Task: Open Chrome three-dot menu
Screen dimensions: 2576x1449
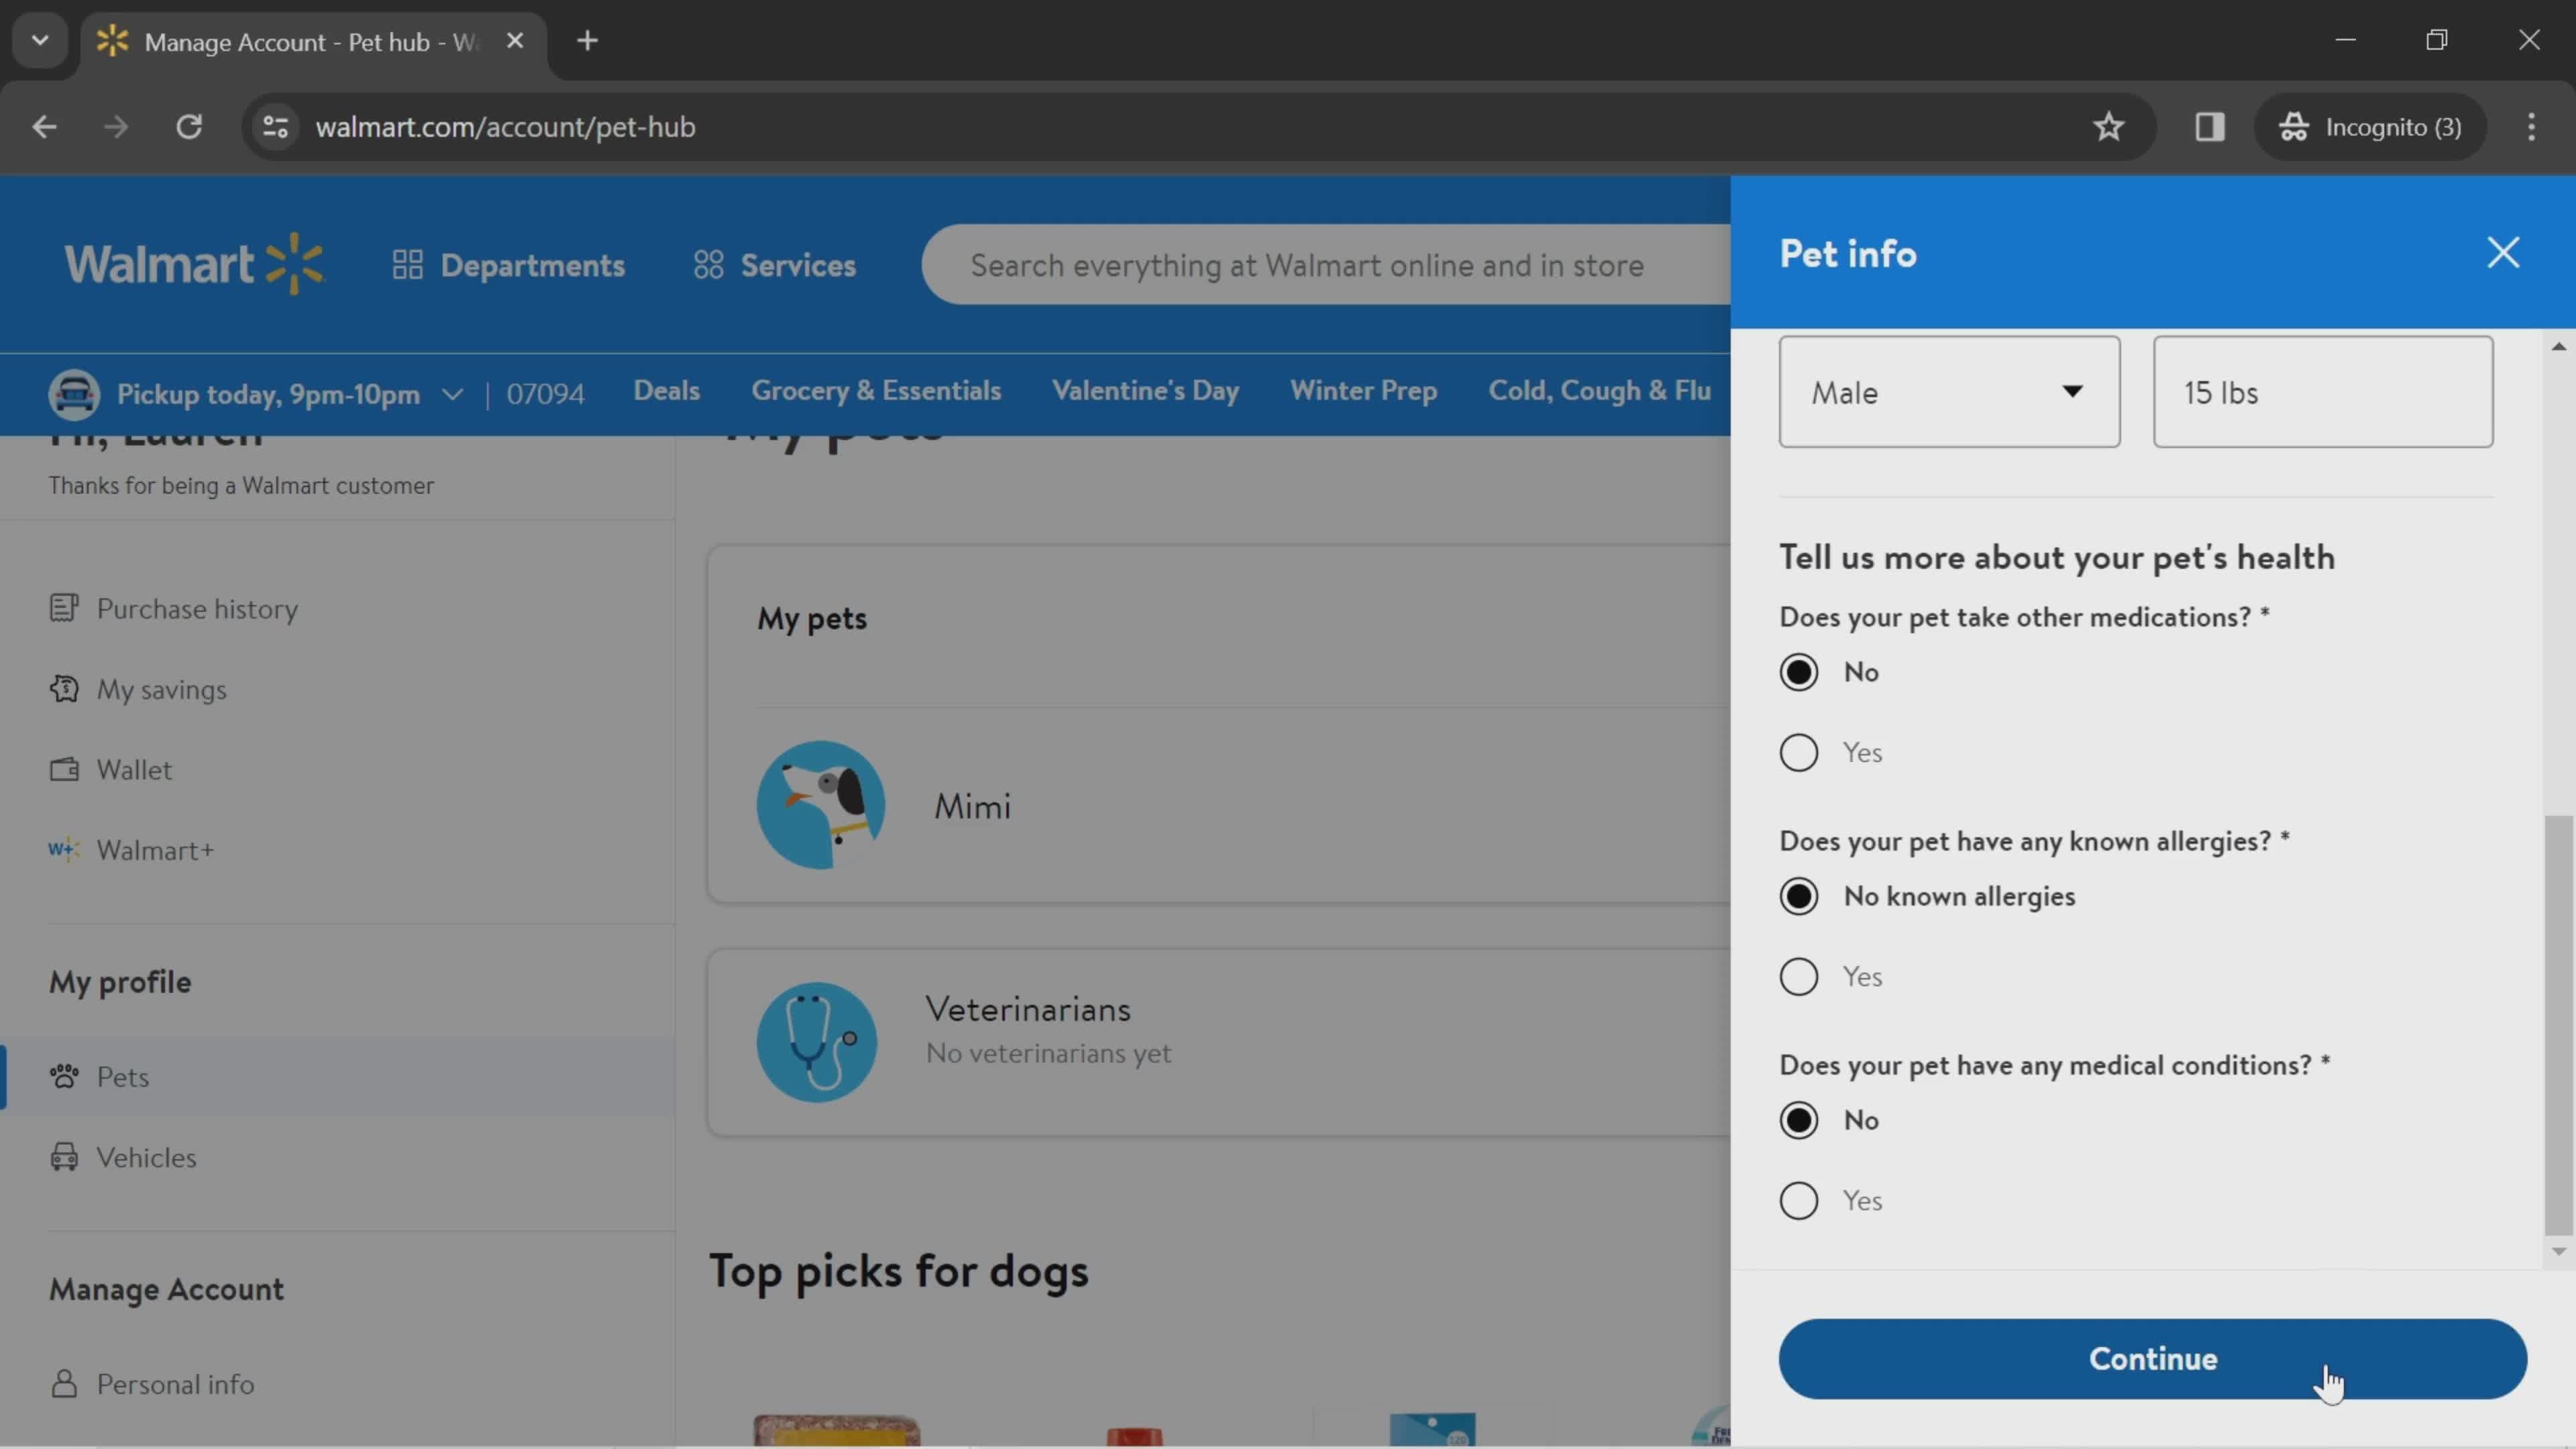Action: pyautogui.click(x=2531, y=127)
